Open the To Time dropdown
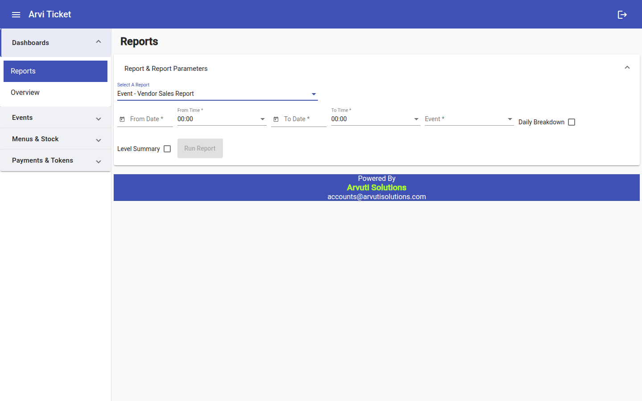The width and height of the screenshot is (642, 401). pyautogui.click(x=376, y=119)
